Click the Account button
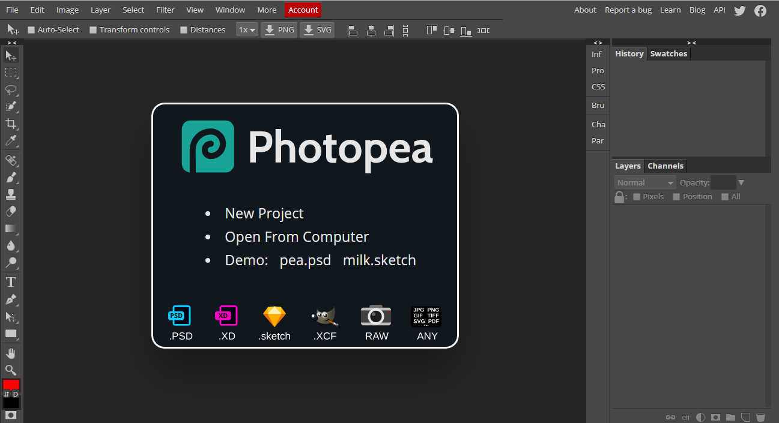This screenshot has width=779, height=423. coord(303,10)
